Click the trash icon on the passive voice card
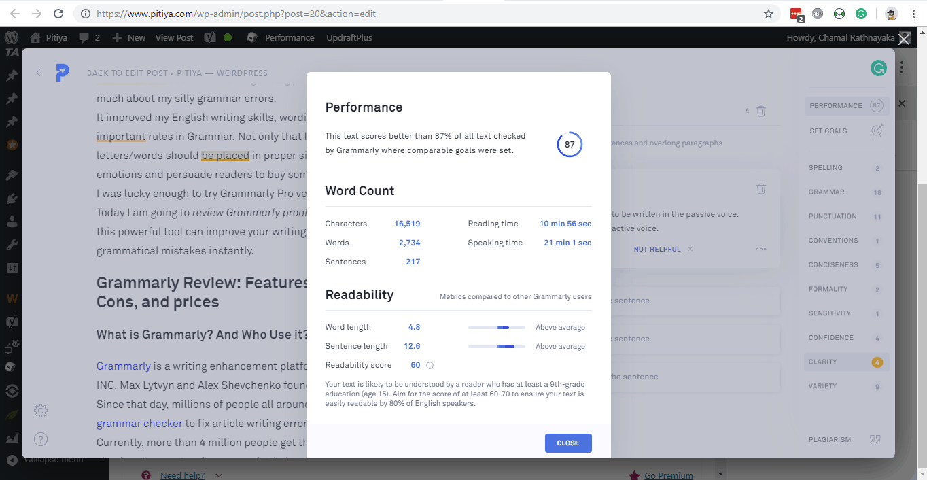927x480 pixels. pos(761,188)
